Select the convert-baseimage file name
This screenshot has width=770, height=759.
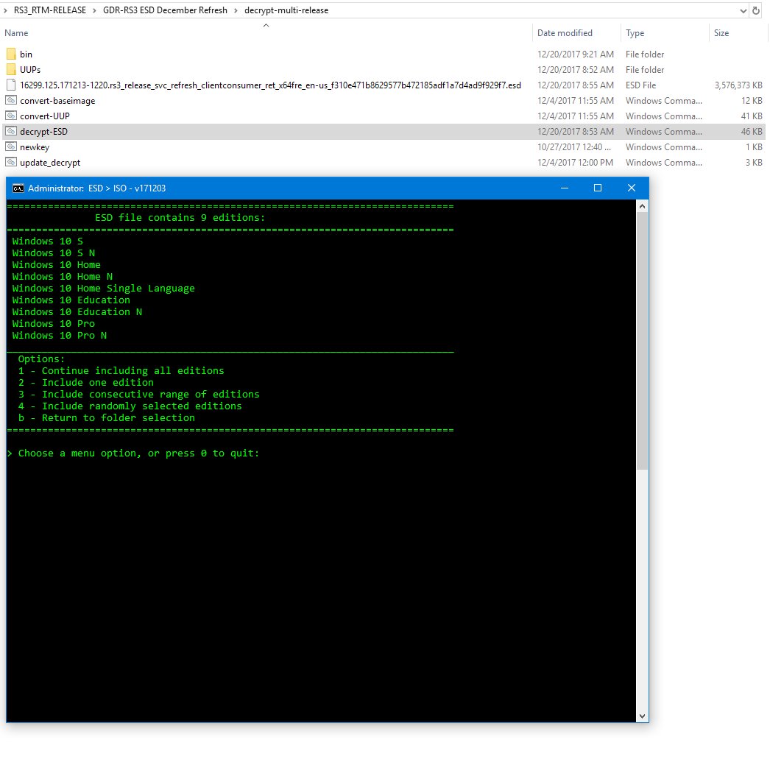[x=57, y=100]
